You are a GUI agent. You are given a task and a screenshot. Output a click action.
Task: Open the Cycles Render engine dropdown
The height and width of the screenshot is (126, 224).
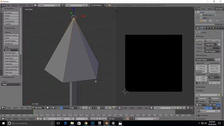pos(98,5)
